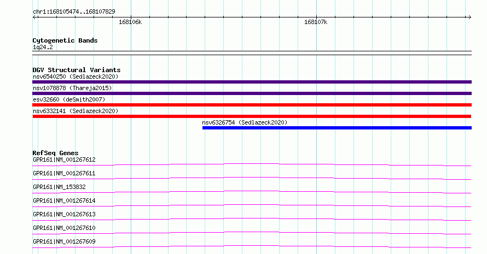Open transcript GPR161|NM_001267613
Screen dimensions: 487x254
point(64,214)
